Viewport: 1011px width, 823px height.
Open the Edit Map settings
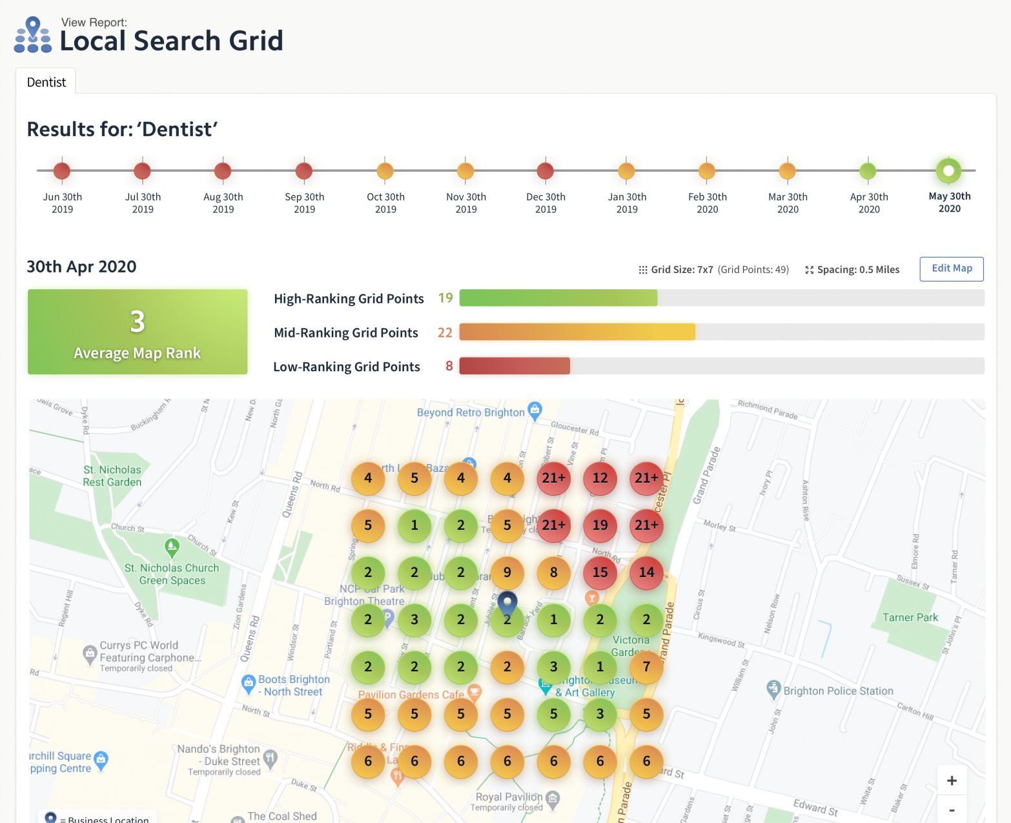coord(951,269)
